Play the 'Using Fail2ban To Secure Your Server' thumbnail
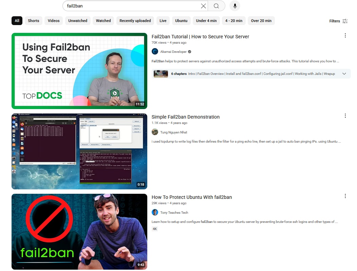The height and width of the screenshot is (271, 357). coord(79,71)
